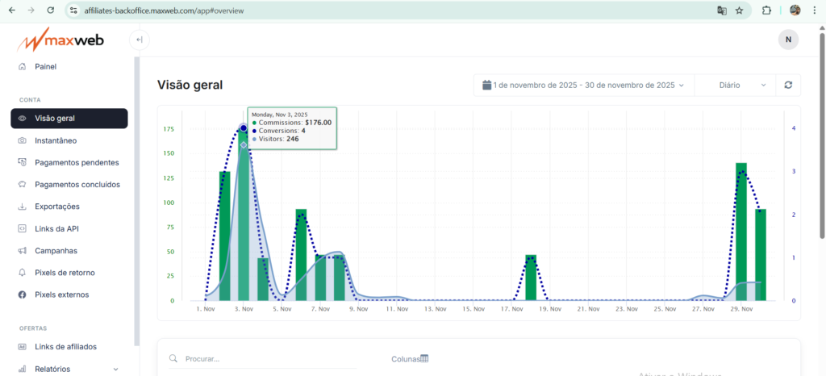The image size is (826, 376).
Task: Bookmark this page with the star icon
Action: (740, 10)
